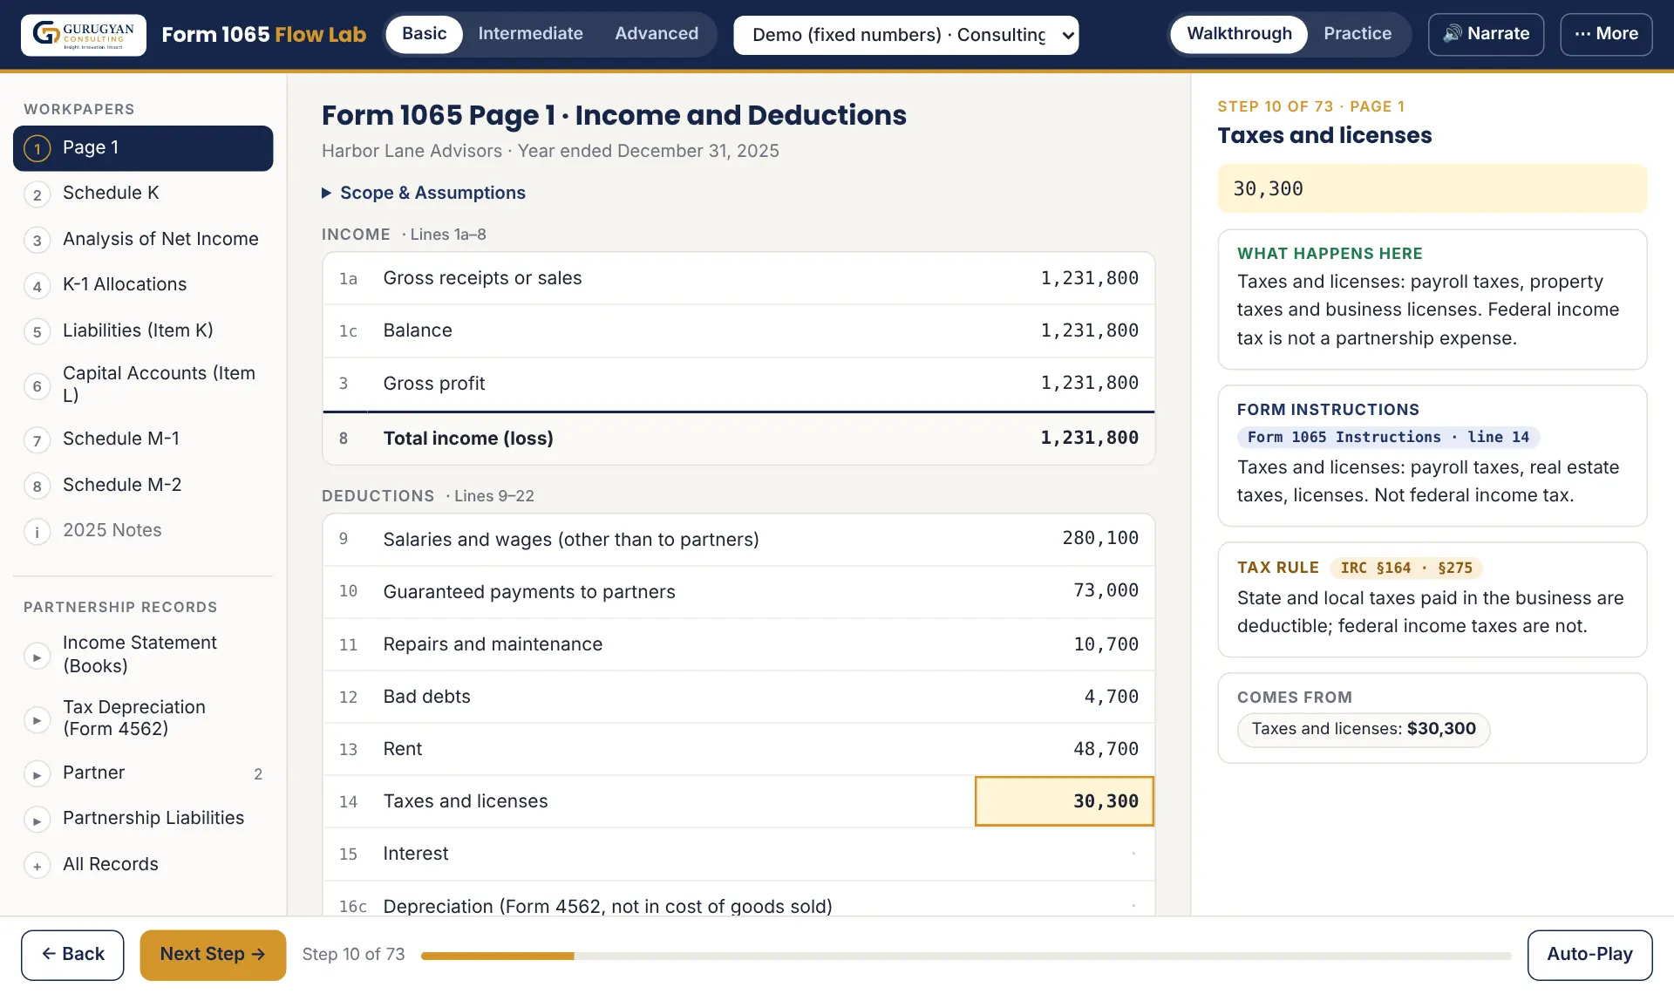
Task: Open the Demo scenario dropdown
Action: 906,35
